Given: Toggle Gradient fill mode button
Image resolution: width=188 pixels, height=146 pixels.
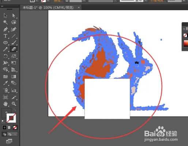Looking at the screenshot, I should coord(10,127).
